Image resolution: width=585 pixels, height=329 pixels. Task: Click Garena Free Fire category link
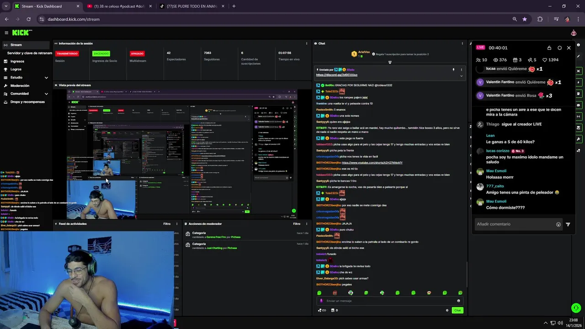pyautogui.click(x=217, y=237)
